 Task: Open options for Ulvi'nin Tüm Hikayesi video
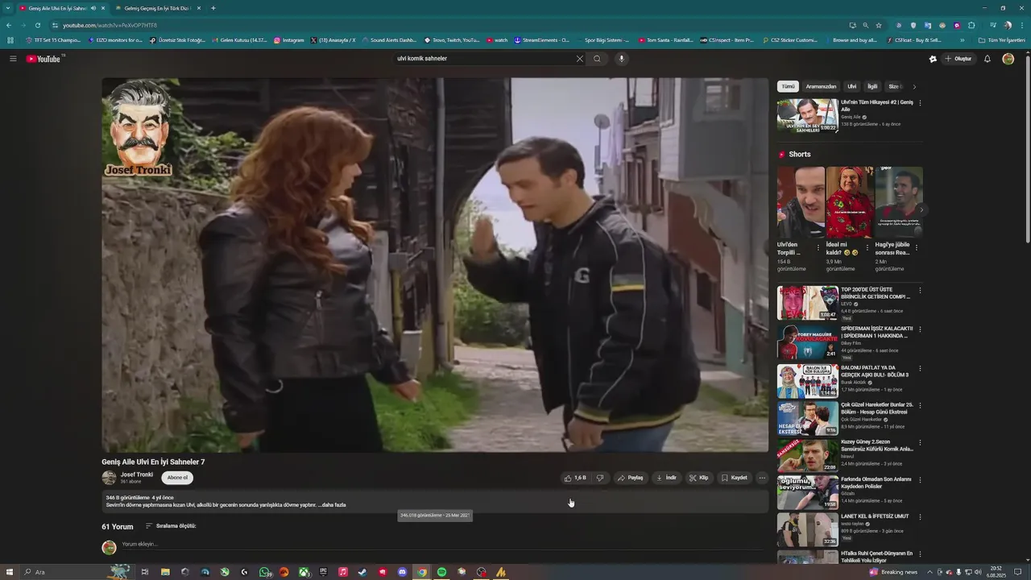(920, 103)
